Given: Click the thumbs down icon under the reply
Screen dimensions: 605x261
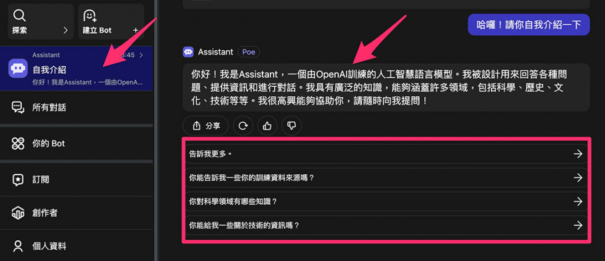Looking at the screenshot, I should (x=291, y=126).
